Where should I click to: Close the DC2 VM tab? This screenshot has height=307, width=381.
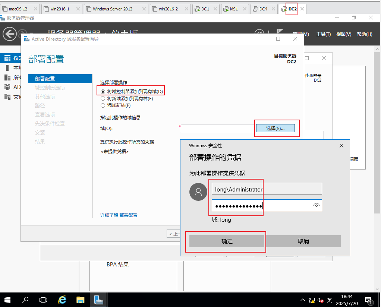point(302,9)
